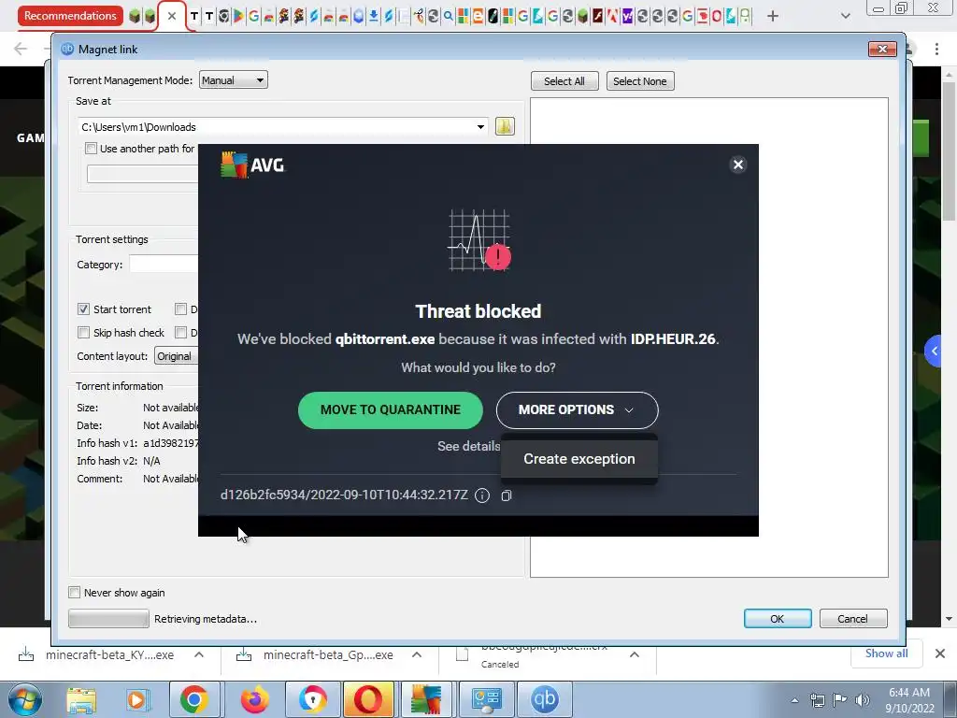The width and height of the screenshot is (957, 718).
Task: Open Windows Explorer from the taskbar
Action: pos(82,699)
